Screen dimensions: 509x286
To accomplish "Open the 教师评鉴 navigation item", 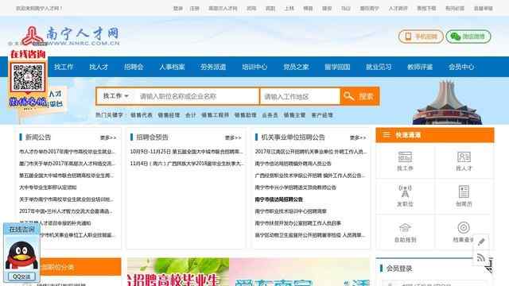I will click(x=420, y=67).
